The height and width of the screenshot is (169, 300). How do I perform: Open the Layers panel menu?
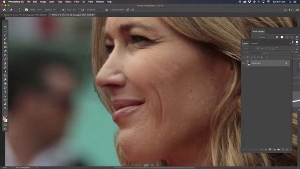click(x=290, y=44)
